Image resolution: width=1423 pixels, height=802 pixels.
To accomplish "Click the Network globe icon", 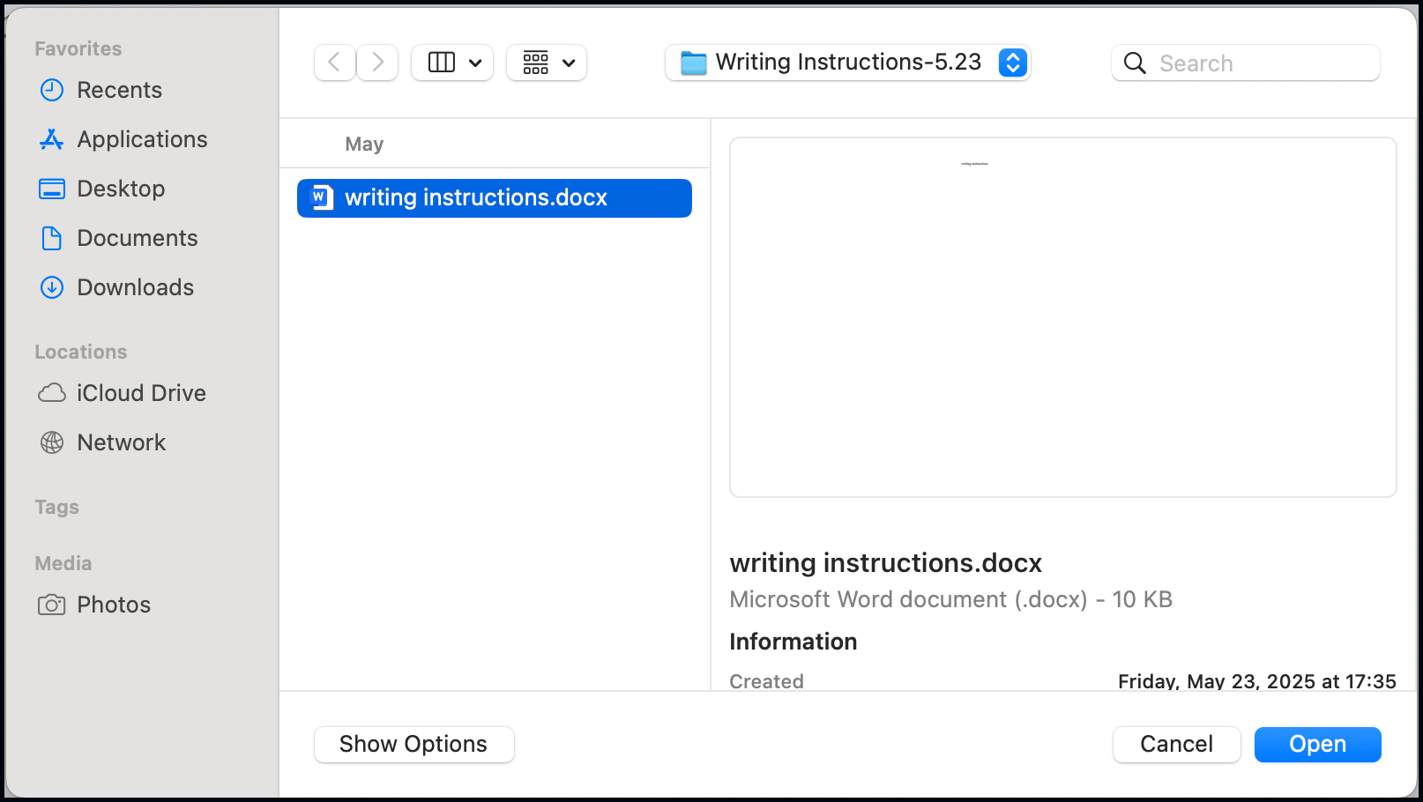I will point(52,442).
